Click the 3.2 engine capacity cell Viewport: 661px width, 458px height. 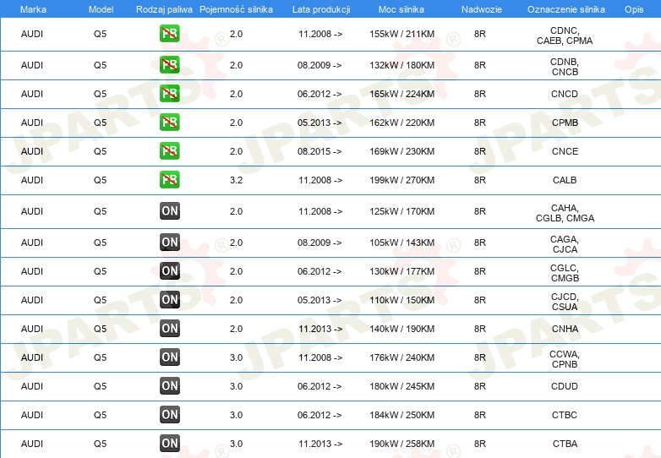236,180
